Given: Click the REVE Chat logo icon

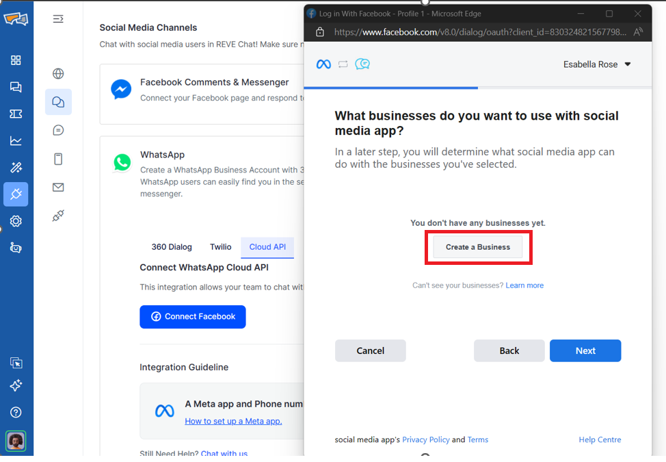Looking at the screenshot, I should pyautogui.click(x=16, y=18).
